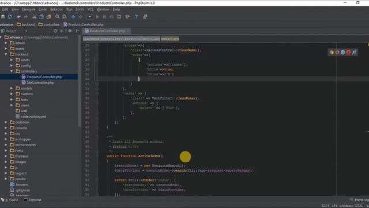Click the Synchronize toolbar icon
This screenshot has width=369, height=208.
(10, 17)
